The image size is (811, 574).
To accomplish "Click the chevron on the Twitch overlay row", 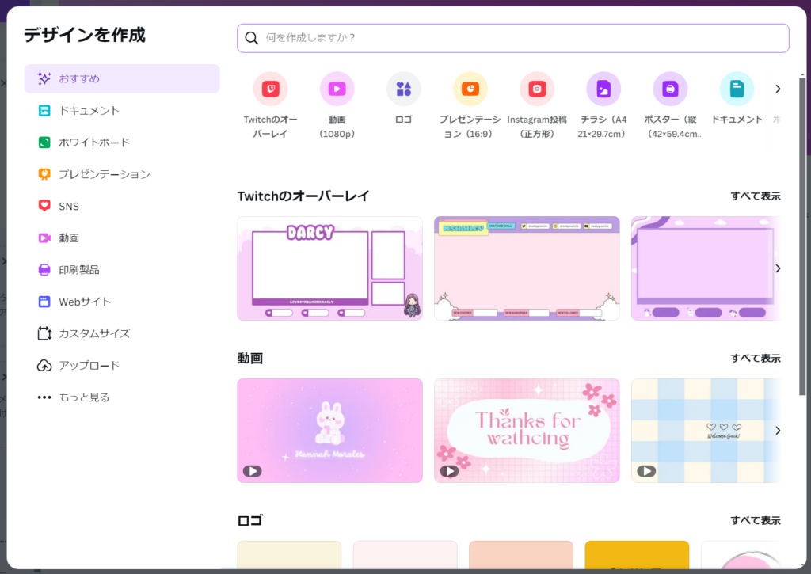I will click(777, 268).
